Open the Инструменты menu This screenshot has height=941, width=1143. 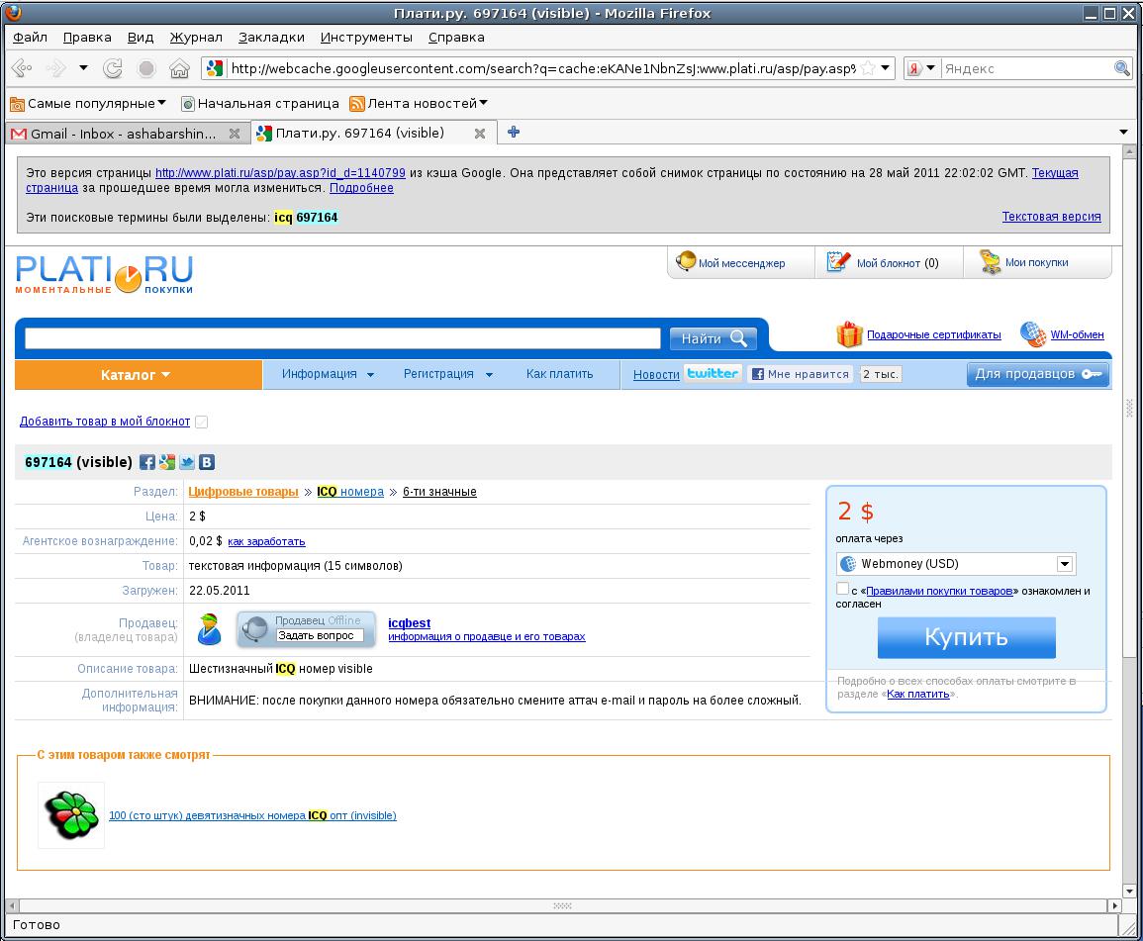click(366, 38)
